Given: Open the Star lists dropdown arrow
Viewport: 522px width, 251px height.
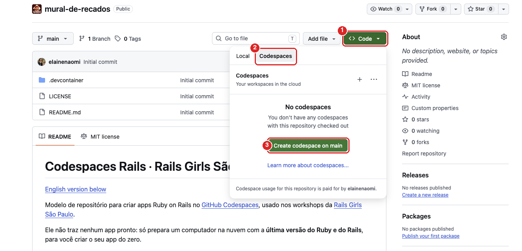Looking at the screenshot, I should pyautogui.click(x=504, y=9).
